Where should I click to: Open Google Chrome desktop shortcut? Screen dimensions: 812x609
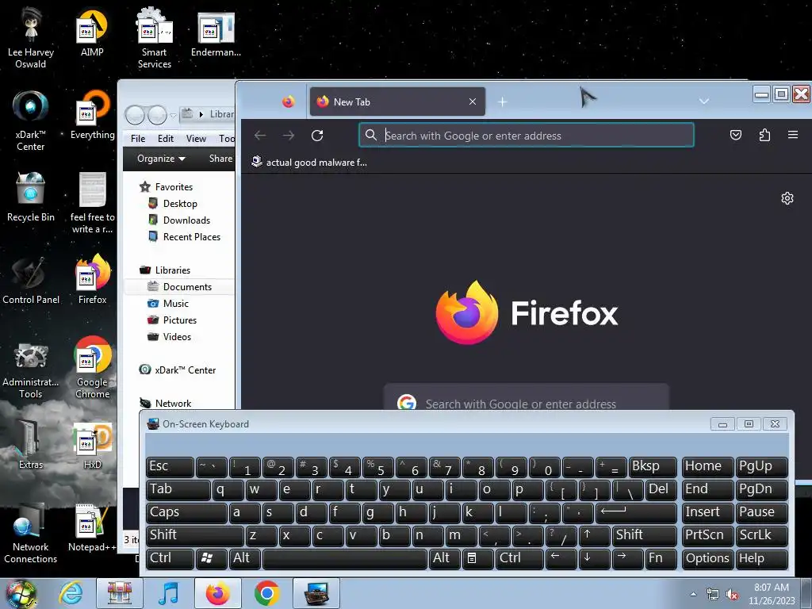point(92,368)
